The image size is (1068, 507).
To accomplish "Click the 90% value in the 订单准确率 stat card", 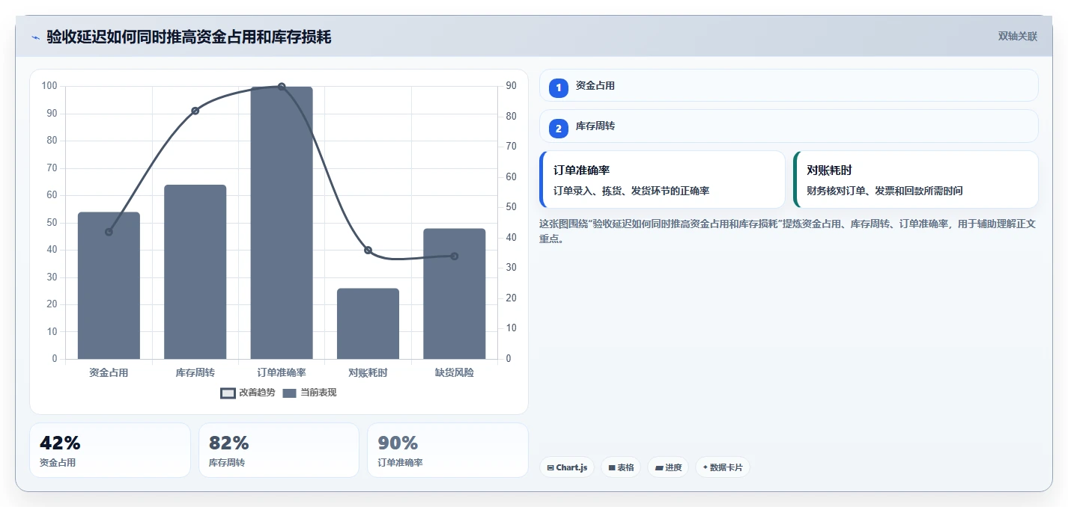I will (398, 443).
